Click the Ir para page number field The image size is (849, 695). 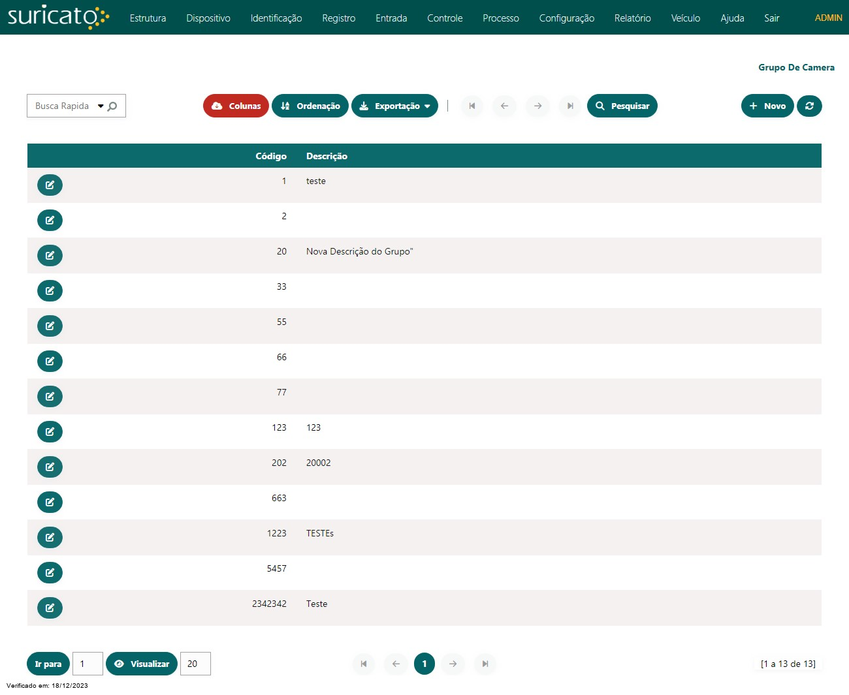pos(88,664)
